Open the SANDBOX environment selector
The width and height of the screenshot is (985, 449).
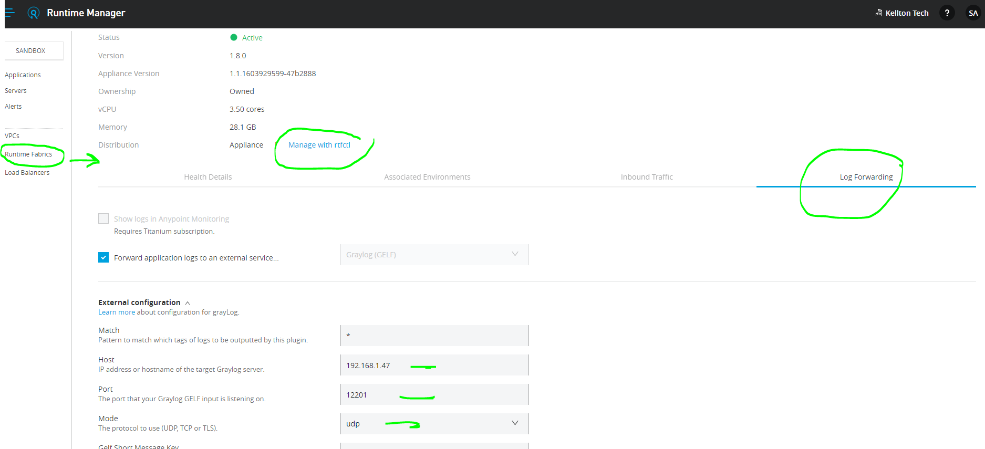tap(34, 51)
